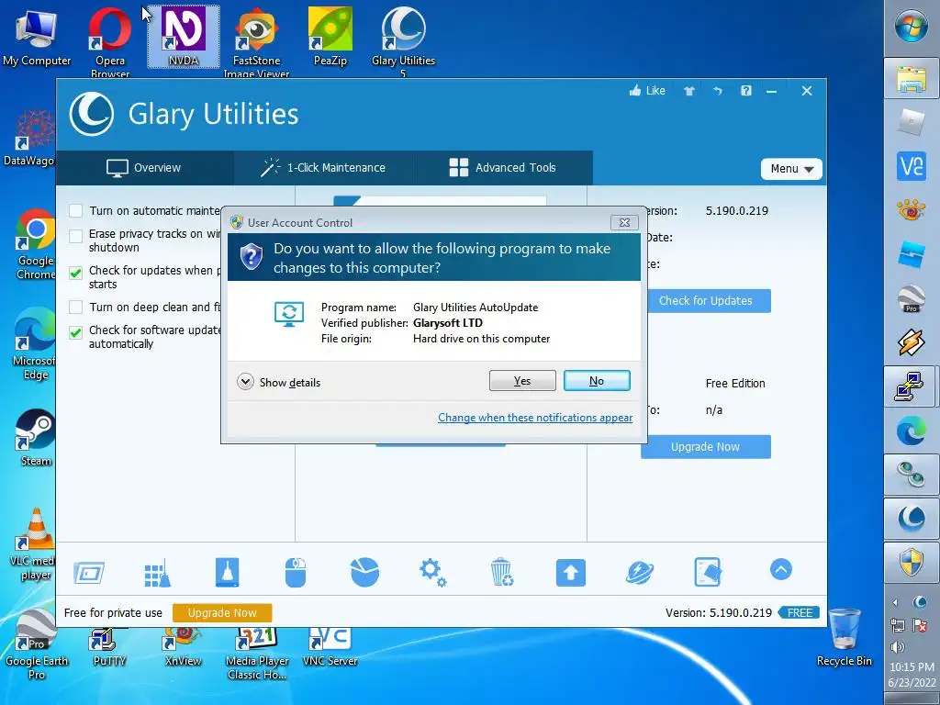Select the XnView desktop shortcut

[x=183, y=648]
